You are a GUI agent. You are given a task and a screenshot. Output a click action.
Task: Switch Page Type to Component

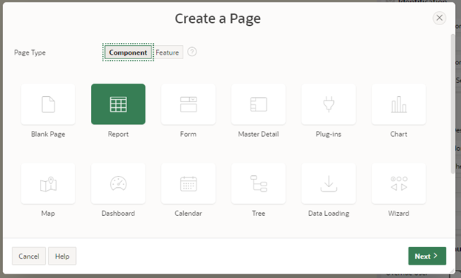[128, 52]
